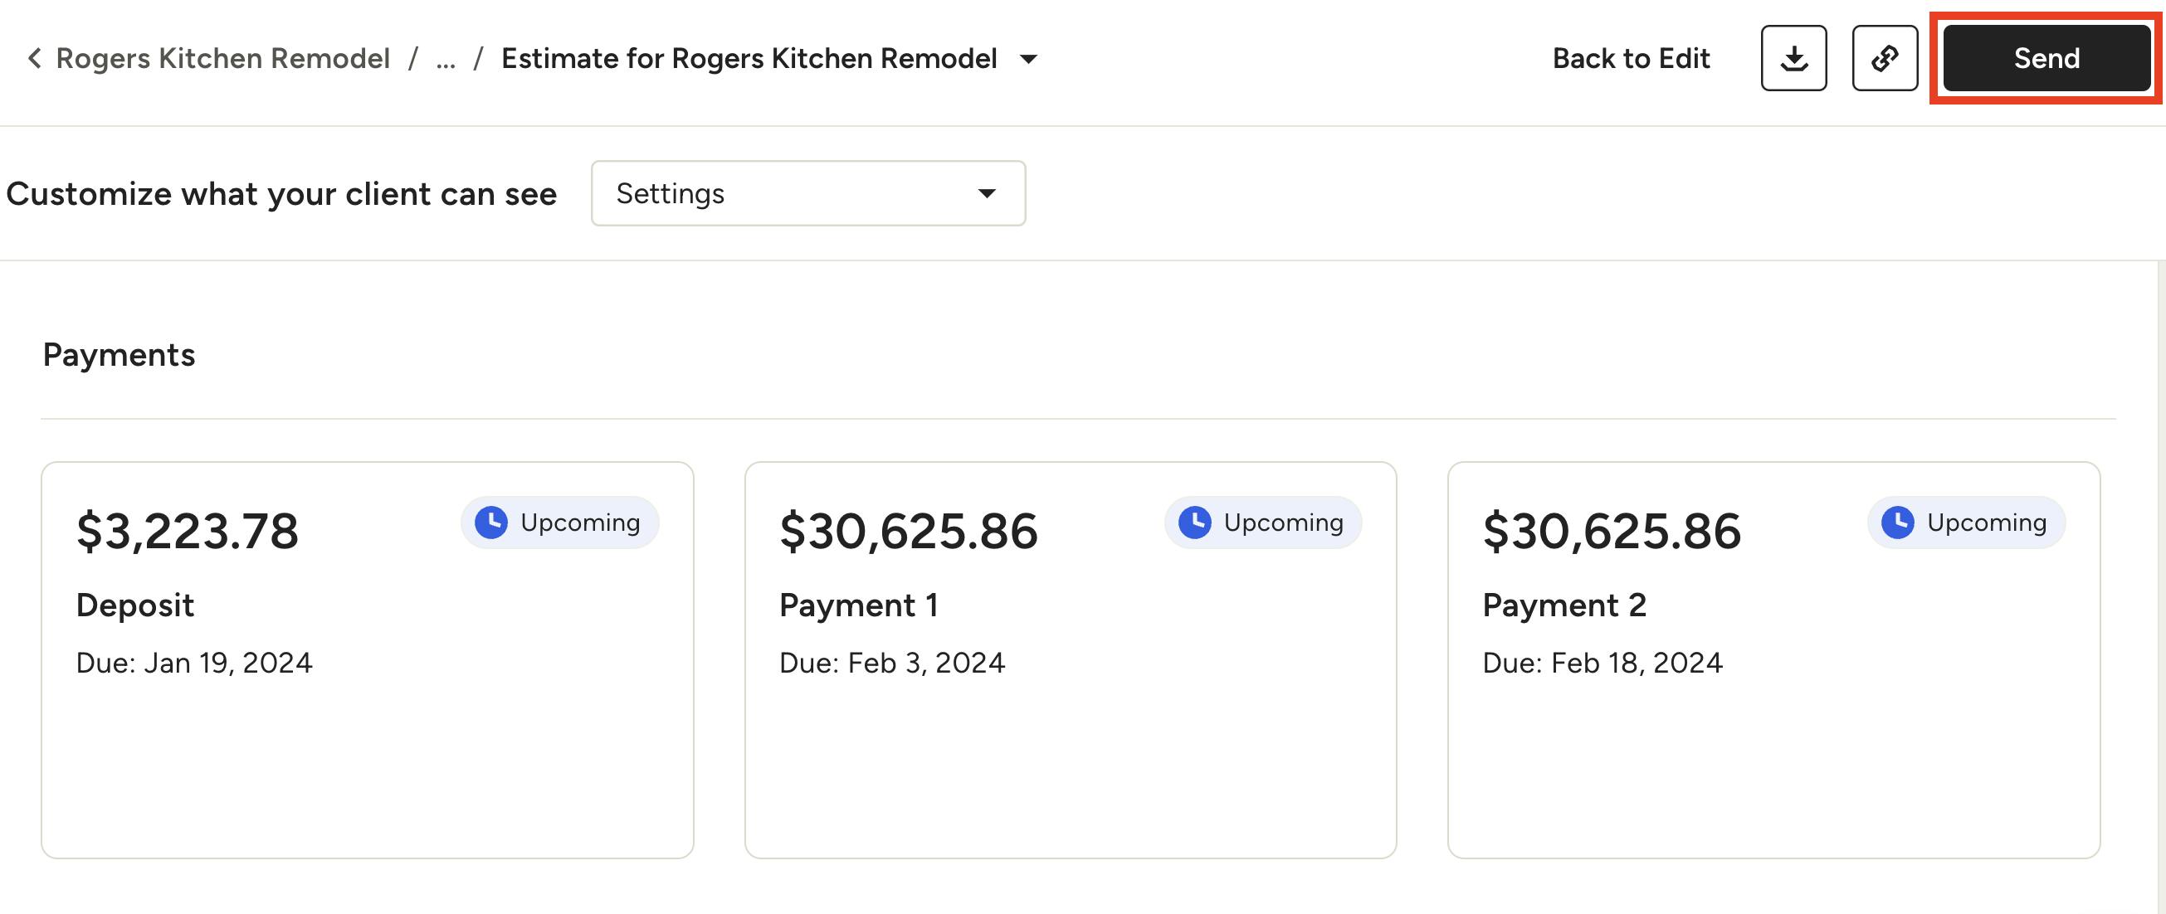
Task: Expand the estimate title dropdown arrow
Action: pyautogui.click(x=1028, y=59)
